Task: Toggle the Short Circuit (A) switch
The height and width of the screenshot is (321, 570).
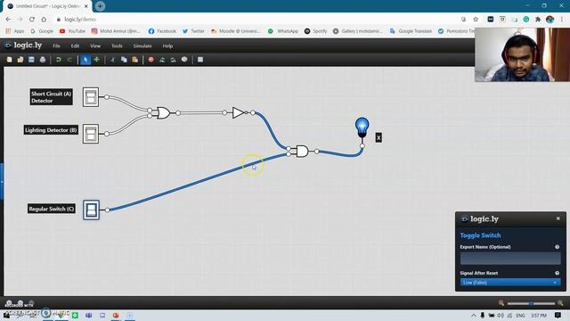Action: [x=91, y=97]
